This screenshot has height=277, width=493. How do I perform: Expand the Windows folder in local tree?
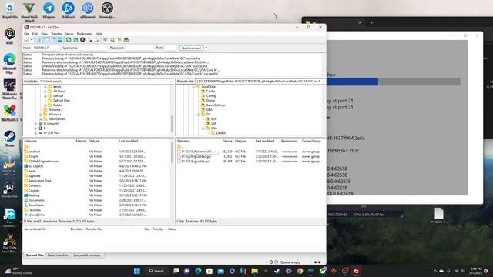41,115
